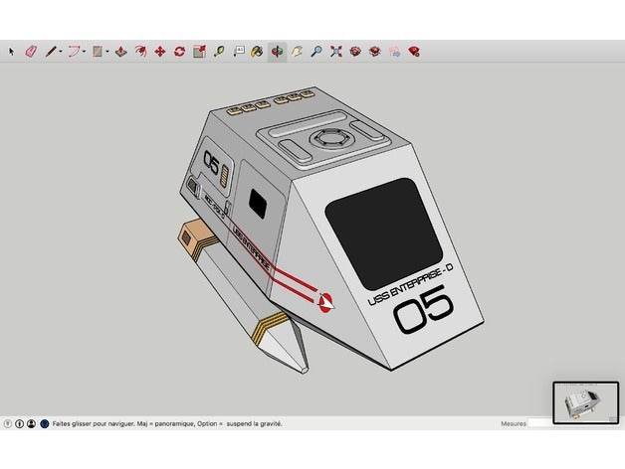Choose the pink Eraser tool
Viewport: 625px width, 469px height.
31,52
